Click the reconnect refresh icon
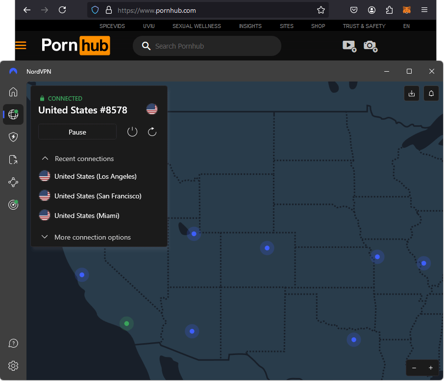Screen dimensions: 445x381 click(152, 132)
